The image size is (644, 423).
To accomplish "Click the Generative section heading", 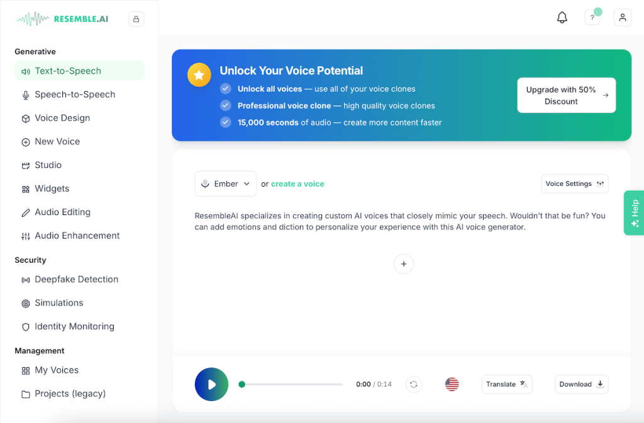I will pos(35,52).
